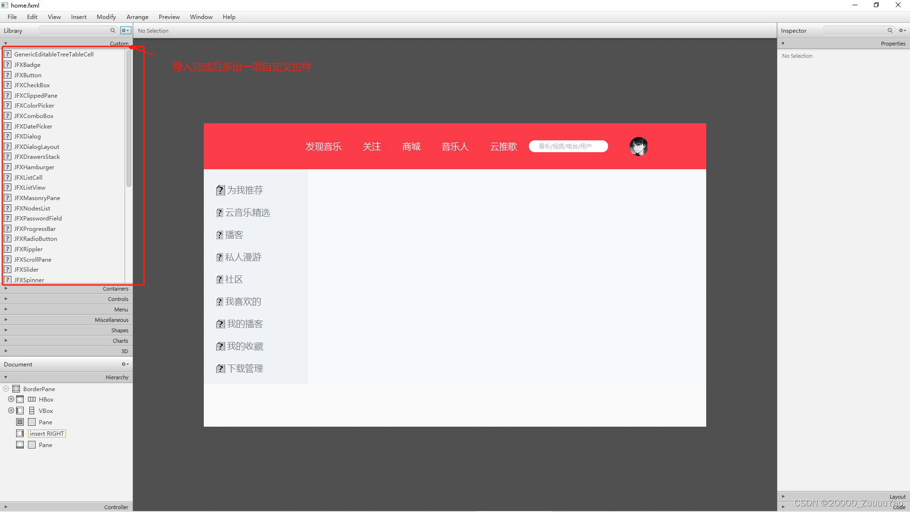
Task: Click the JFXButton question-mark icon
Action: (x=8, y=75)
